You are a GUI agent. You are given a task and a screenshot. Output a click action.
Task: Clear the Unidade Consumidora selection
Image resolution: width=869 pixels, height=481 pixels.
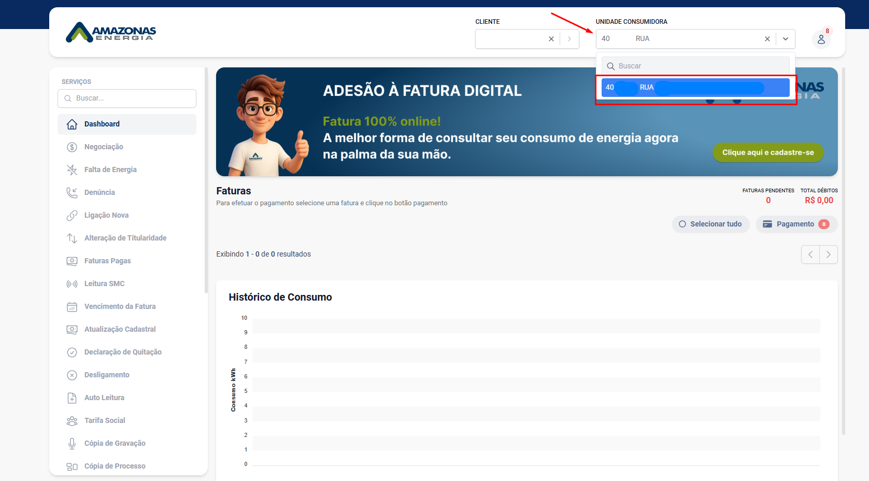(767, 39)
